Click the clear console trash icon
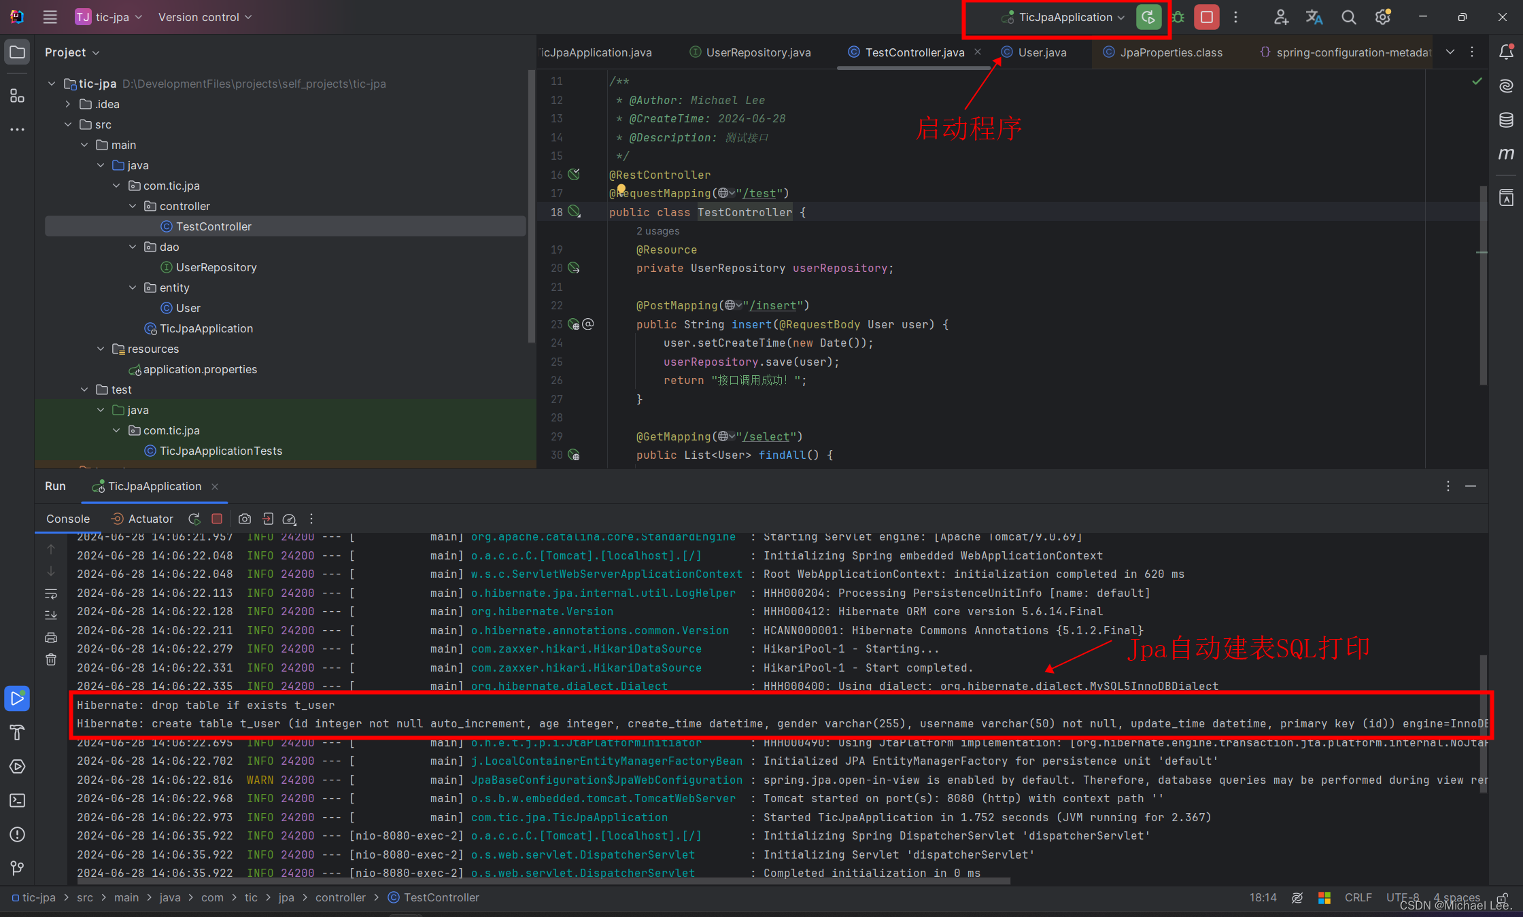Image resolution: width=1523 pixels, height=917 pixels. [x=51, y=659]
